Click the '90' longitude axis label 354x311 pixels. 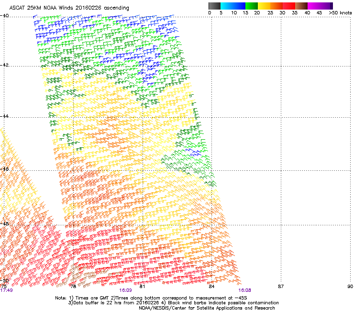click(x=350, y=287)
